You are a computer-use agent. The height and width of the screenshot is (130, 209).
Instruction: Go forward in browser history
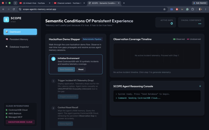[x=9, y=9]
